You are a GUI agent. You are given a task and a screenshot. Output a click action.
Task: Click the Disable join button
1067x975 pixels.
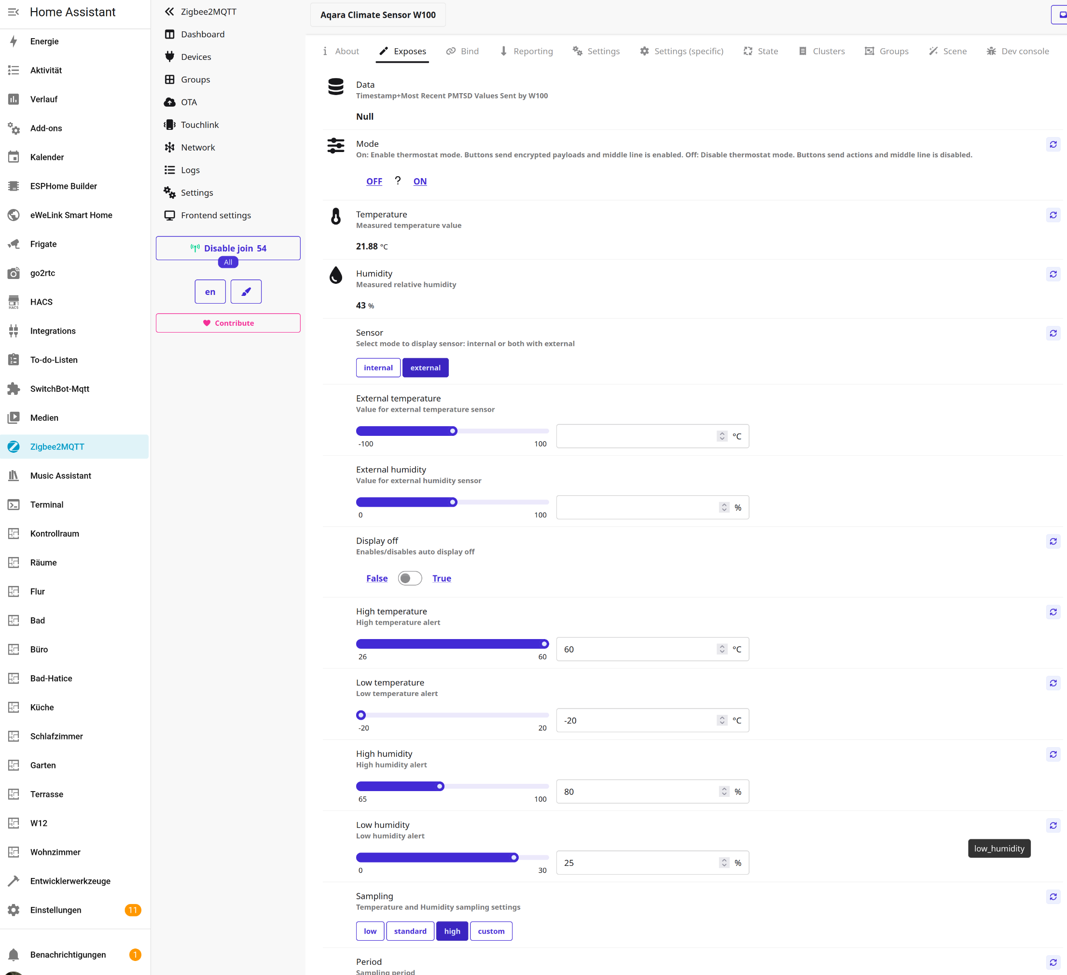(x=228, y=248)
